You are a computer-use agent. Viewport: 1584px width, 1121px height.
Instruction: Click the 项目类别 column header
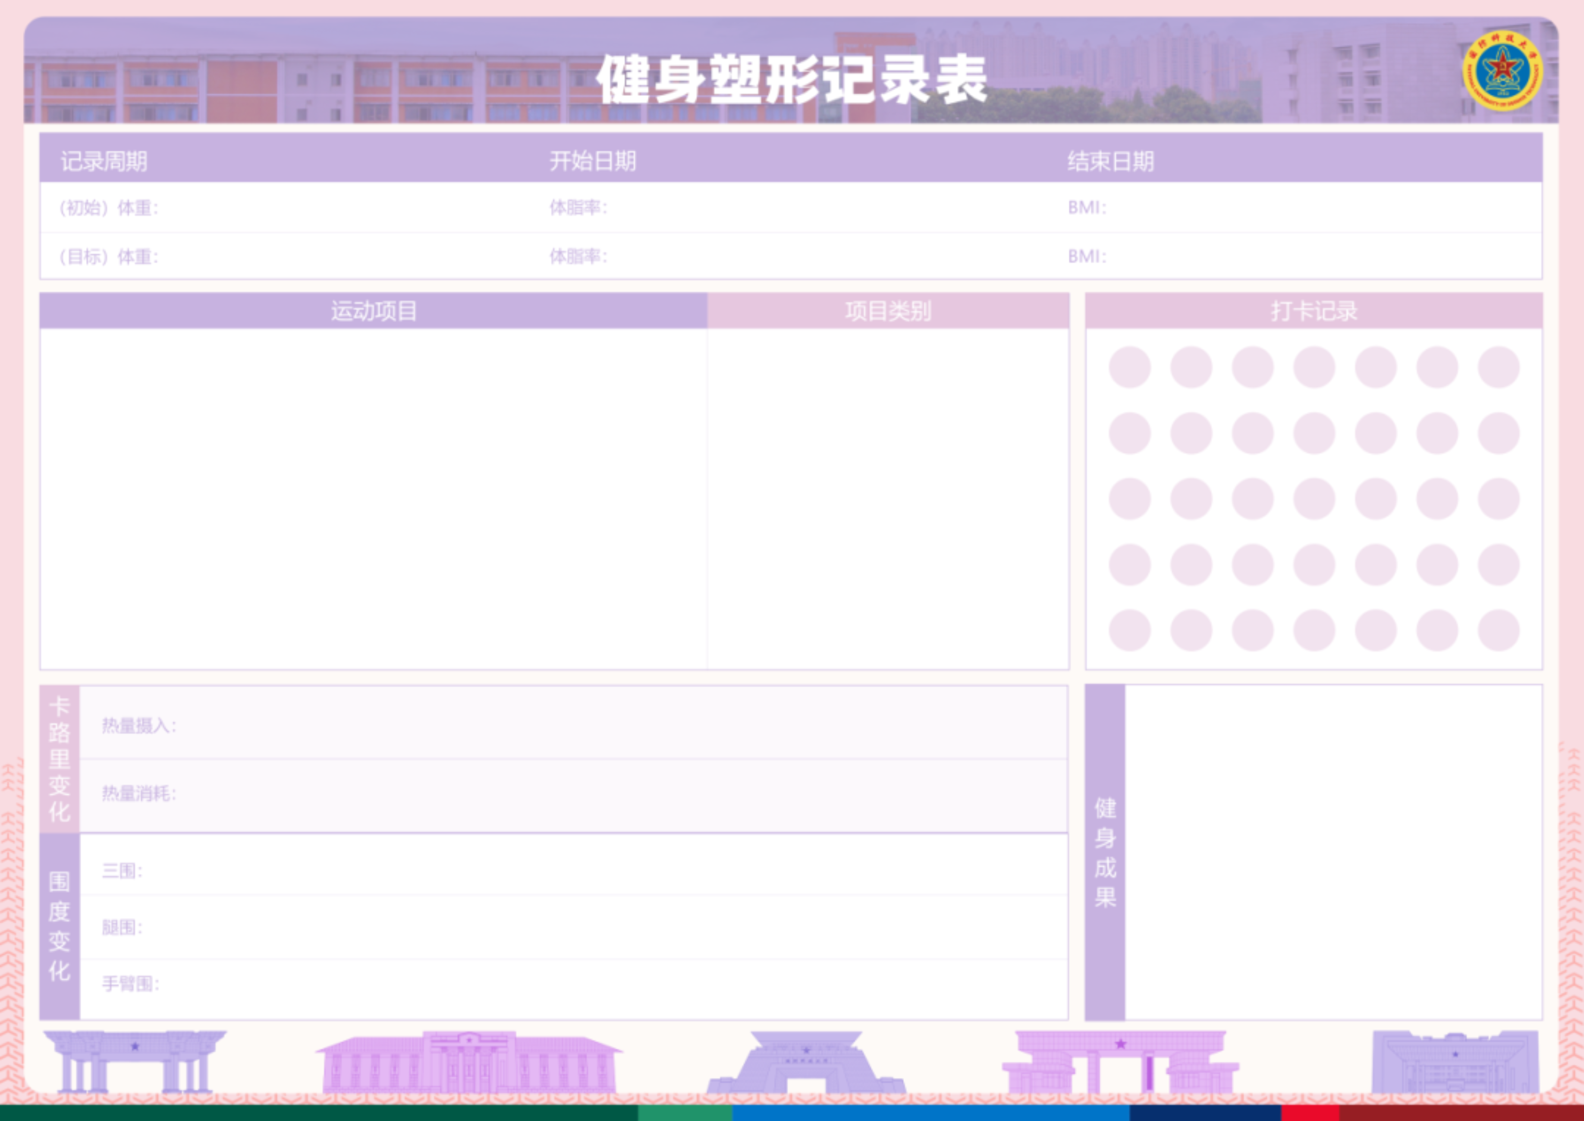pyautogui.click(x=888, y=311)
